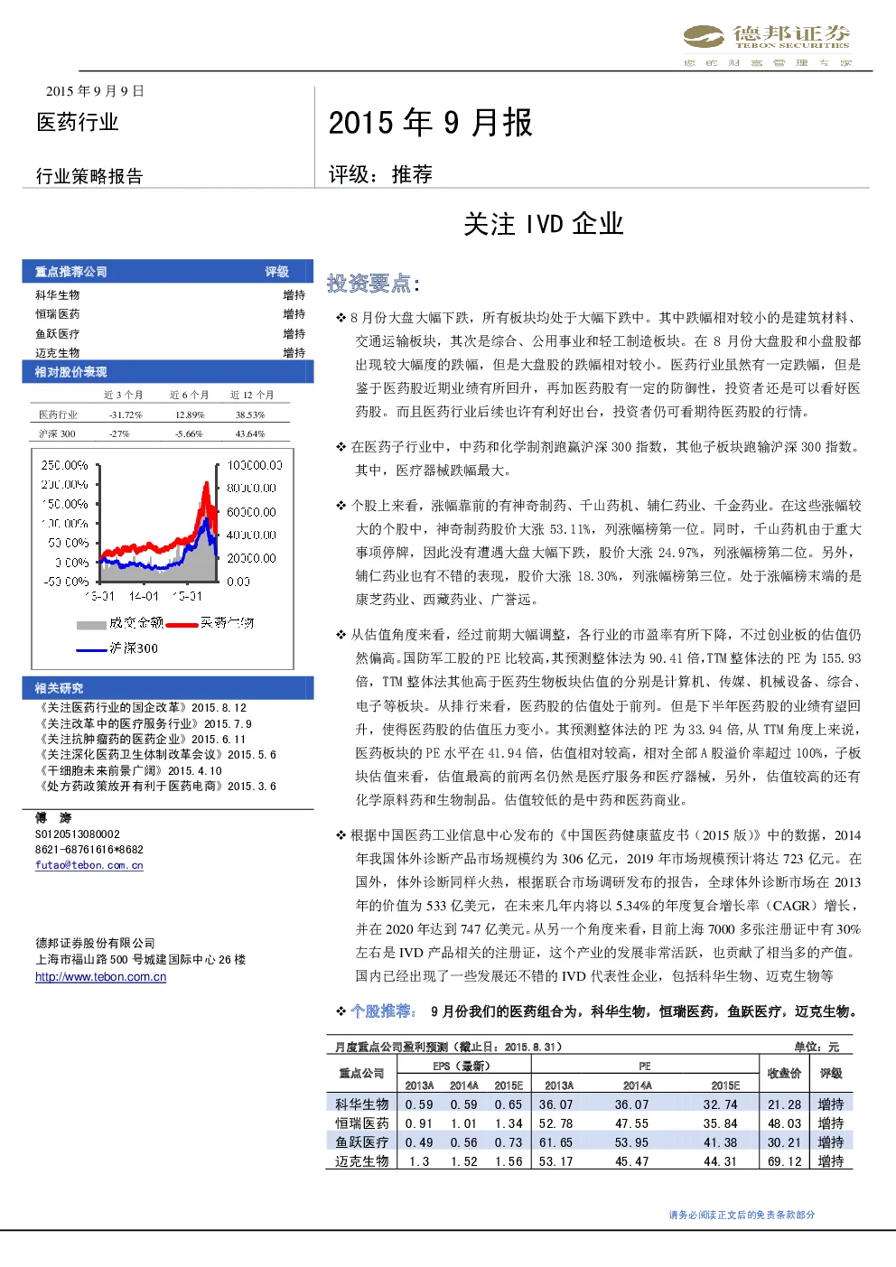Click the Tebon Securities logo
The width and height of the screenshot is (896, 1267).
point(767,45)
